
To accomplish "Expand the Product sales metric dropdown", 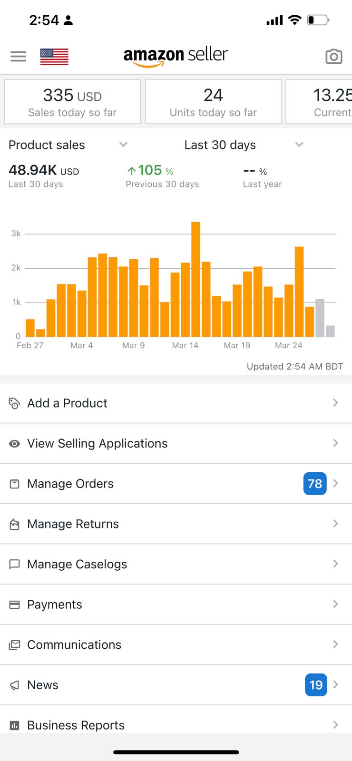I will tap(123, 145).
